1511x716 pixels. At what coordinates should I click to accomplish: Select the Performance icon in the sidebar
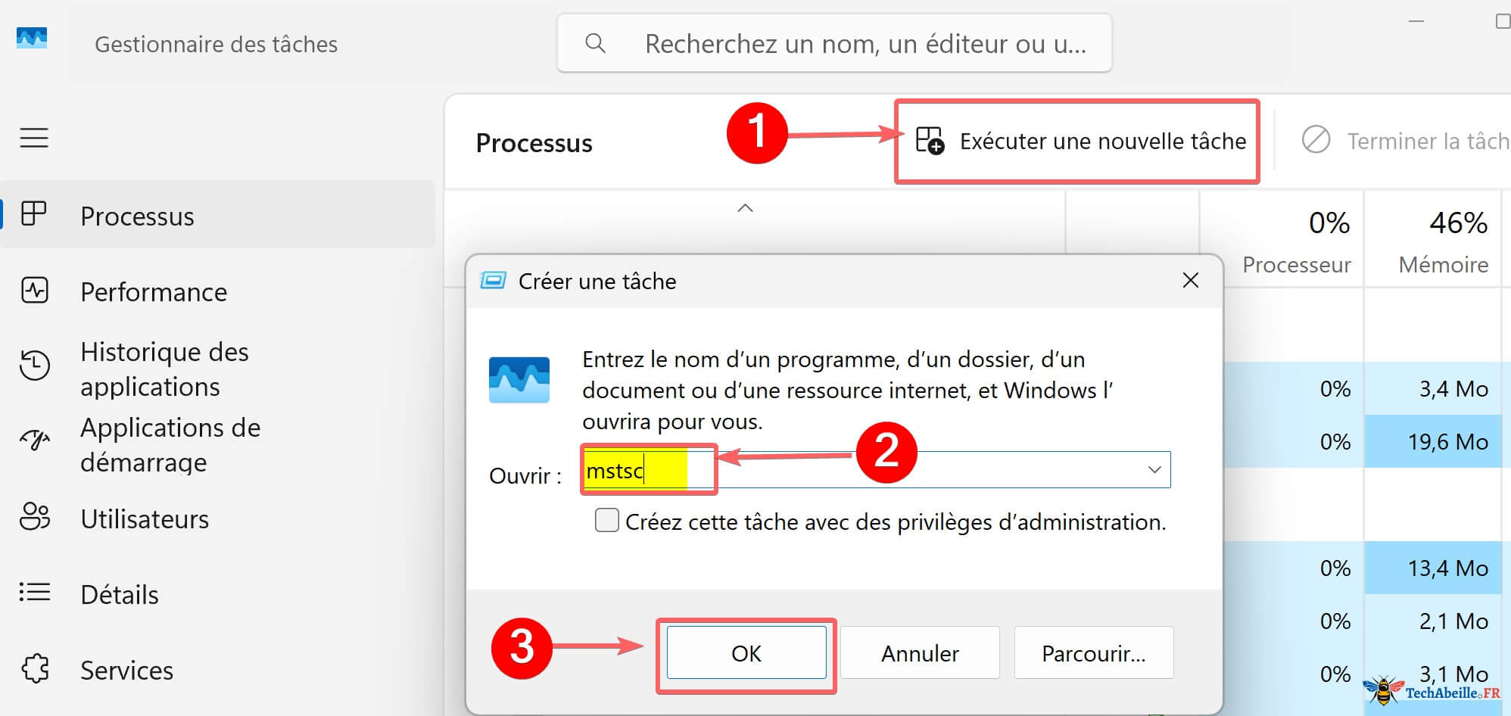click(x=35, y=291)
